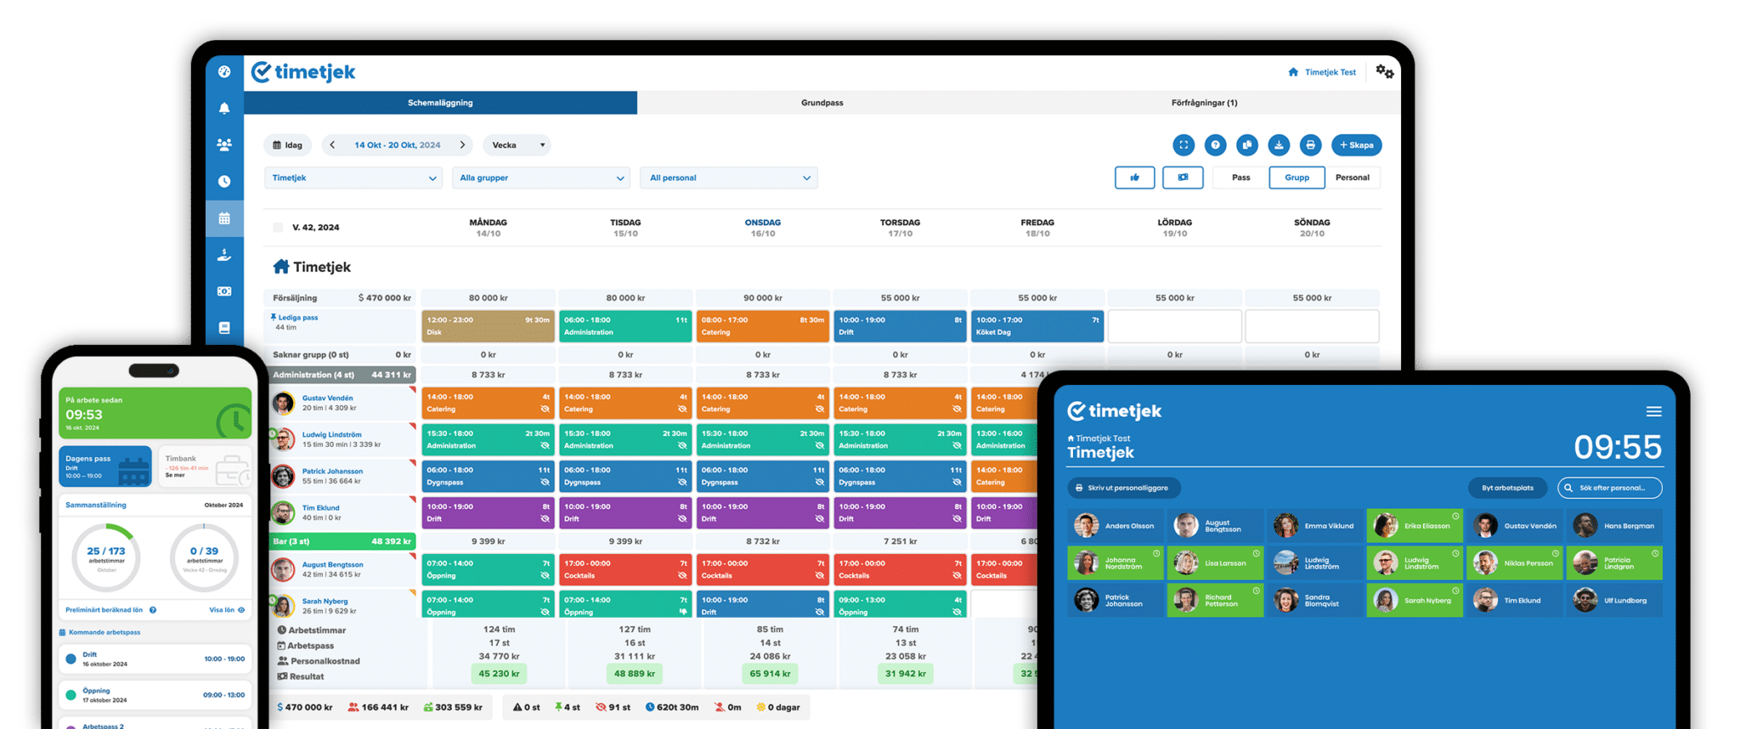1740x729 pixels.
Task: Tap the Dagens pass card on phone
Action: click(x=105, y=466)
